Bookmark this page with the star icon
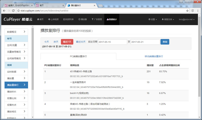The height and width of the screenshot is (120, 202). click(x=187, y=11)
